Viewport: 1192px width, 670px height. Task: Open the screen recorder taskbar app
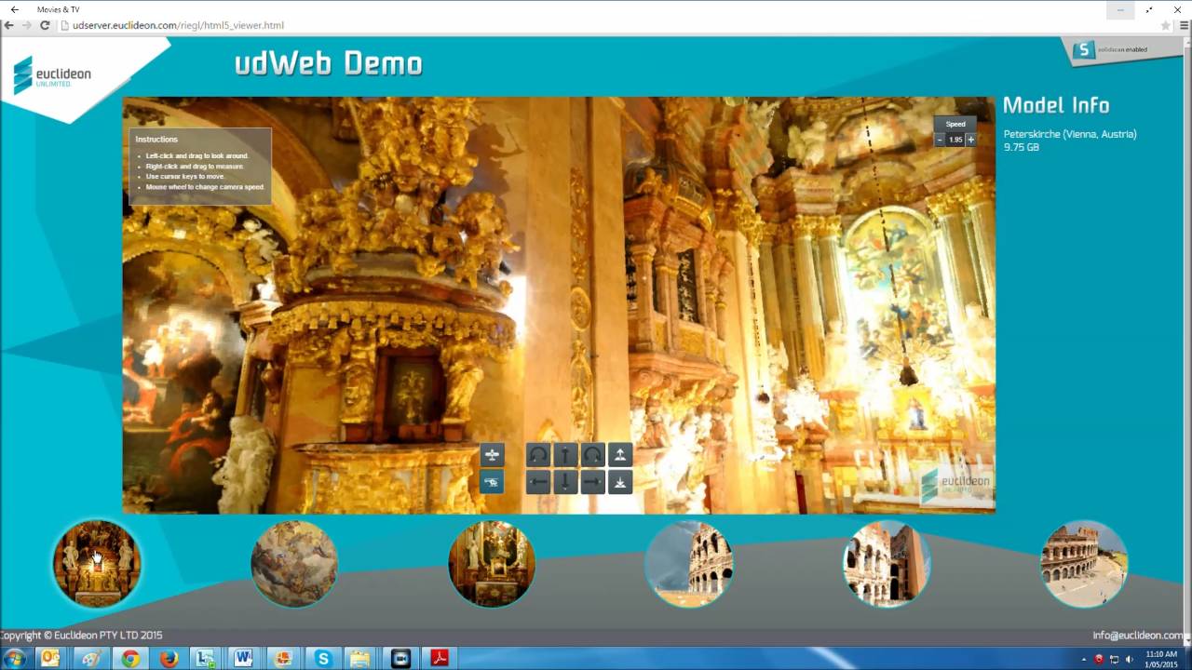pos(400,659)
